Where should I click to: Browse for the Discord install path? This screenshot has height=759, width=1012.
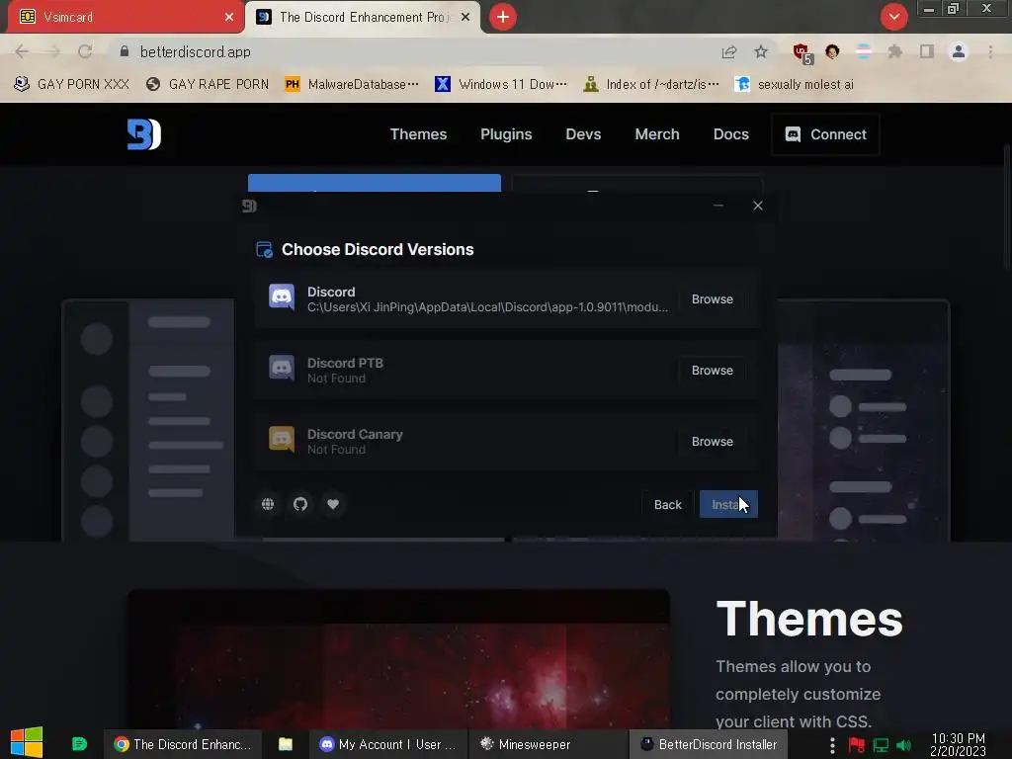[712, 298]
